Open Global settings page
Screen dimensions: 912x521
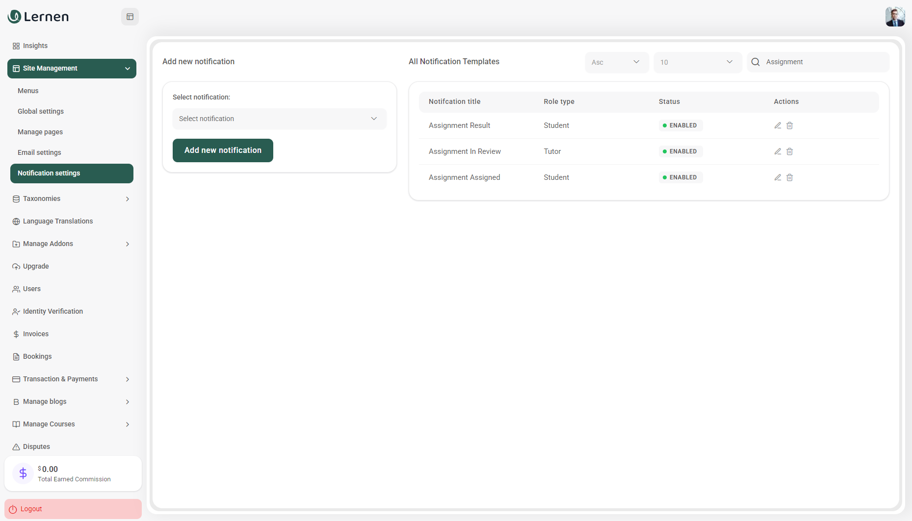tap(41, 112)
